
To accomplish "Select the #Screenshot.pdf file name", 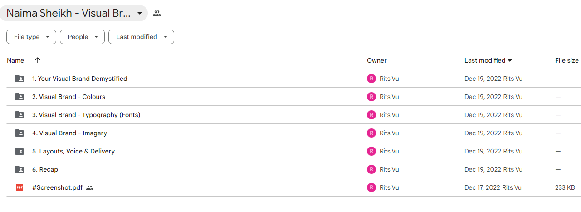I will [x=57, y=187].
